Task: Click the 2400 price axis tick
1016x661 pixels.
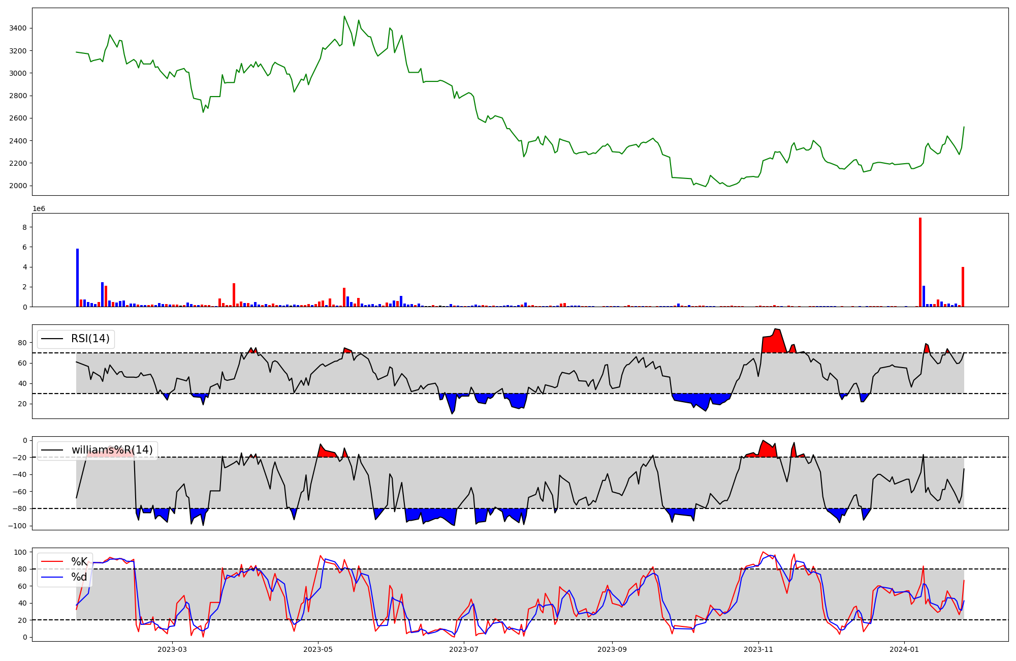Action: (x=18, y=140)
